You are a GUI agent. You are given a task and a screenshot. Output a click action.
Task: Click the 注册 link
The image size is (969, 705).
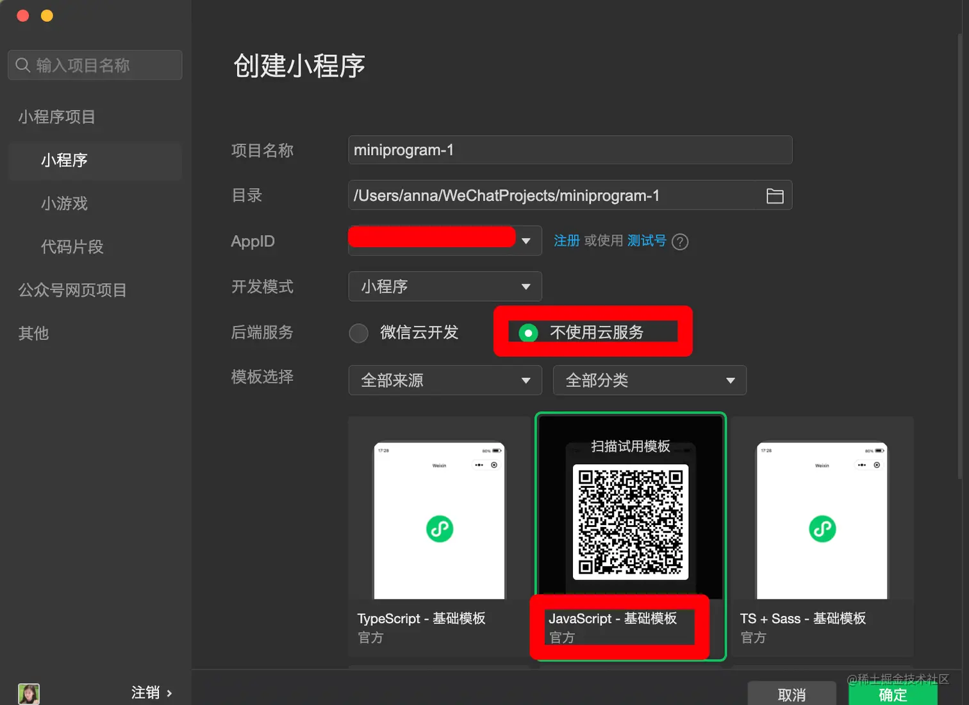(x=567, y=241)
